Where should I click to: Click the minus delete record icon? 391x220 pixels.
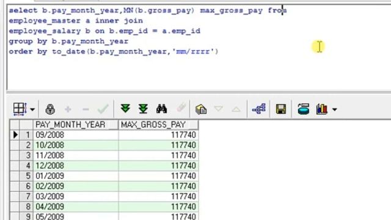[86, 109]
